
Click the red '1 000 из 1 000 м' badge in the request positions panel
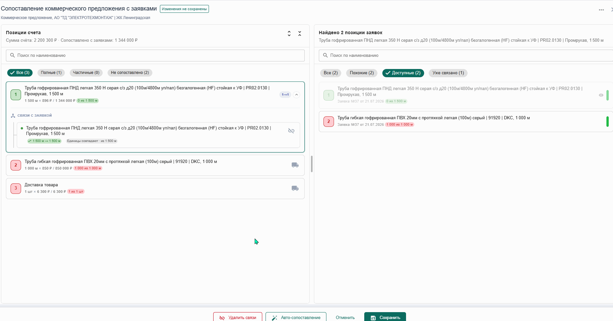[400, 125]
